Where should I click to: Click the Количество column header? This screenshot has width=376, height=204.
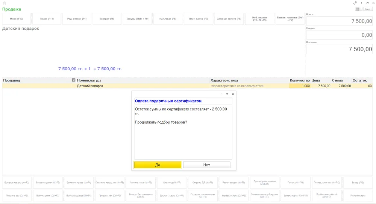pos(300,80)
